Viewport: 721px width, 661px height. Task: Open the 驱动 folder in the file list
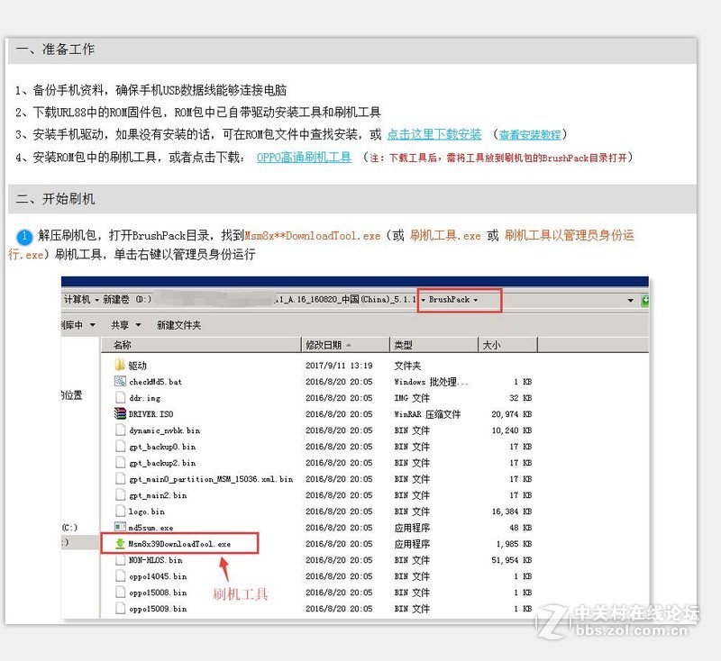click(118, 365)
